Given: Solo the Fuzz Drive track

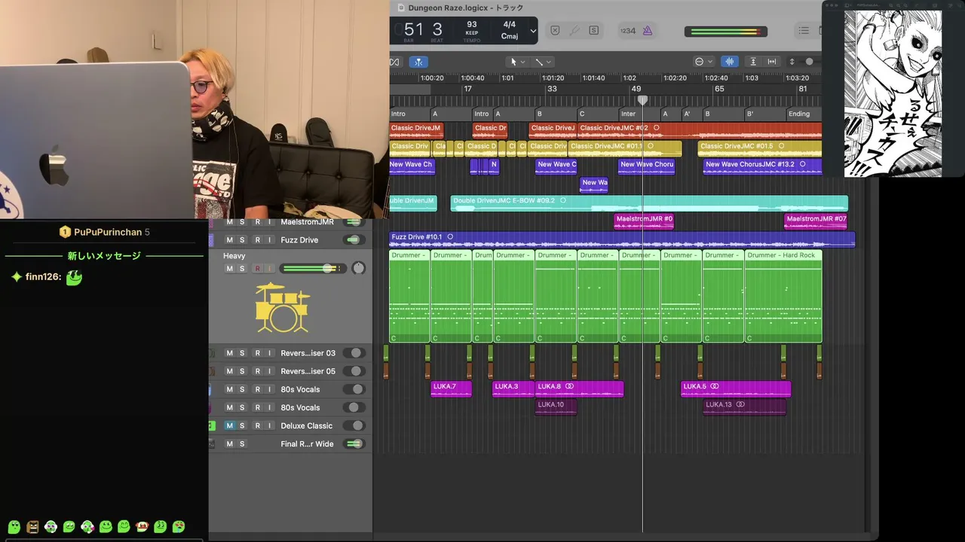Looking at the screenshot, I should (x=242, y=240).
